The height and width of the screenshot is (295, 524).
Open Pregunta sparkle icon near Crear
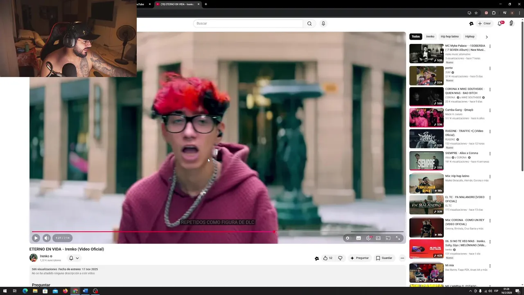coord(471,23)
